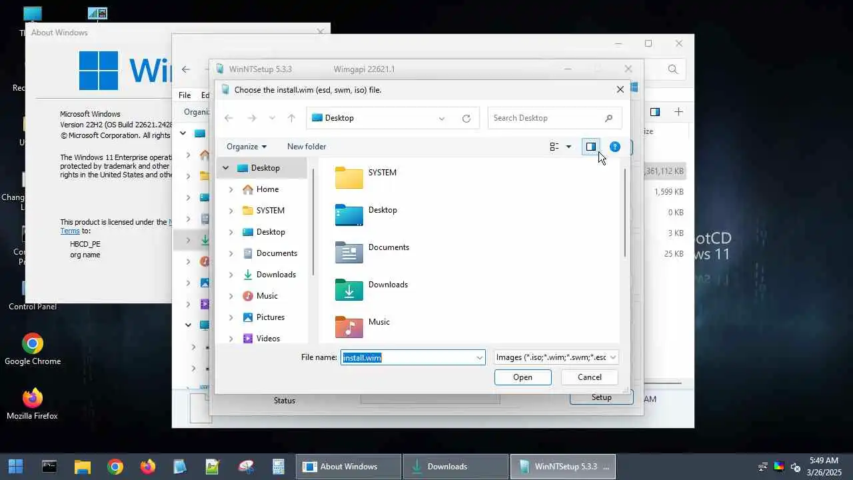Select Documents in the navigation tree
This screenshot has width=853, height=480.
click(277, 253)
